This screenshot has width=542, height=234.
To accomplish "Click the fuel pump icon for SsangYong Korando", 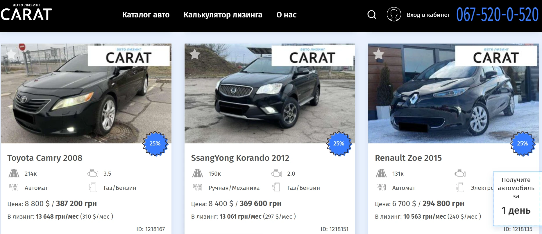I will click(x=276, y=187).
